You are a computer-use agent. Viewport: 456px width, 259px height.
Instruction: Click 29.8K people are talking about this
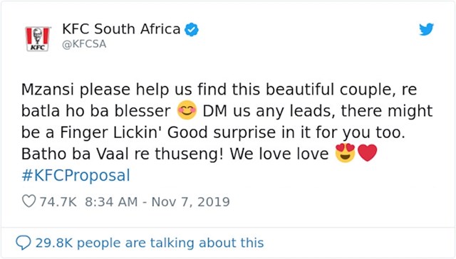coord(150,243)
